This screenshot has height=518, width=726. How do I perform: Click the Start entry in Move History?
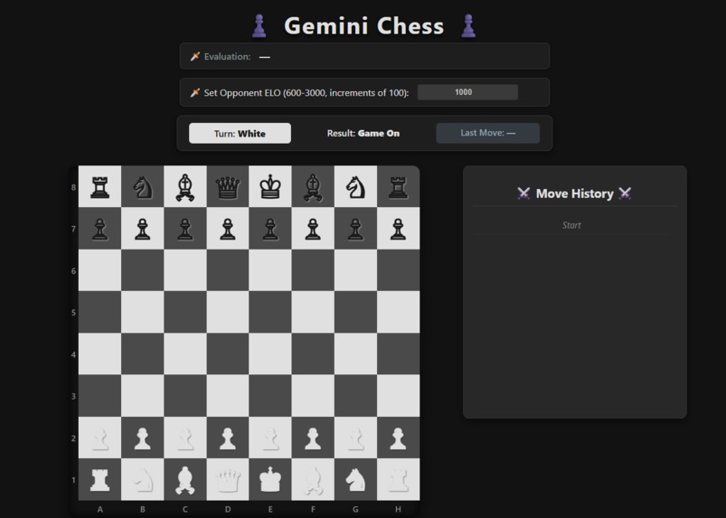coord(571,225)
